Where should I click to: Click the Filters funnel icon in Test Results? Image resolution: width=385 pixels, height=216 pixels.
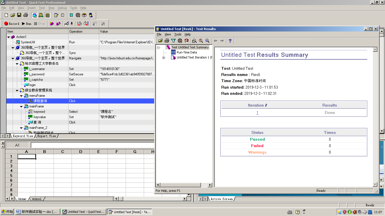[x=173, y=41]
